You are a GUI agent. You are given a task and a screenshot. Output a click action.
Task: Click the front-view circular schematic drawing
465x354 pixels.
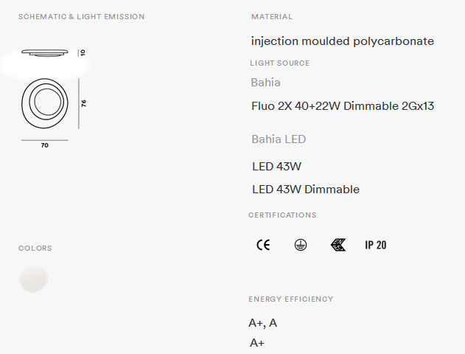point(45,103)
